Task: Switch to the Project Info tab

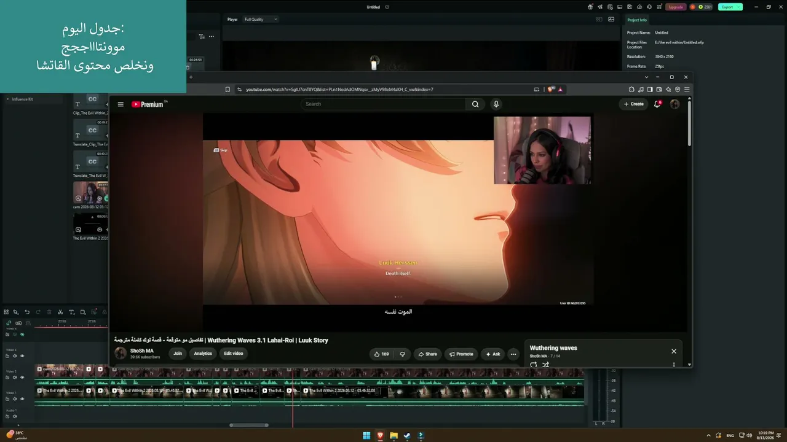Action: point(637,20)
